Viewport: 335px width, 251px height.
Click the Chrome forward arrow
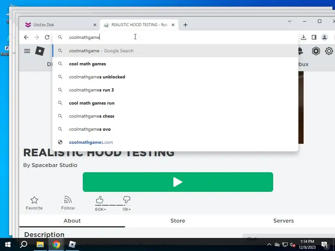pos(37,37)
